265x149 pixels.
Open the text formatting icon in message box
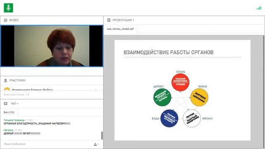click(x=96, y=144)
